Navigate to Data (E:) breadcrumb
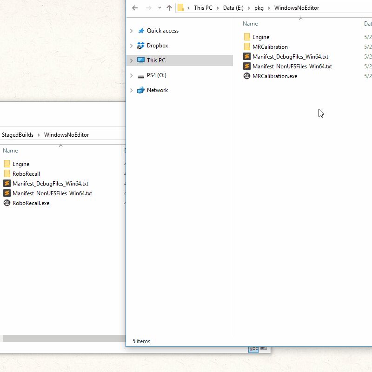Screen dimensions: 372x372 tap(233, 8)
